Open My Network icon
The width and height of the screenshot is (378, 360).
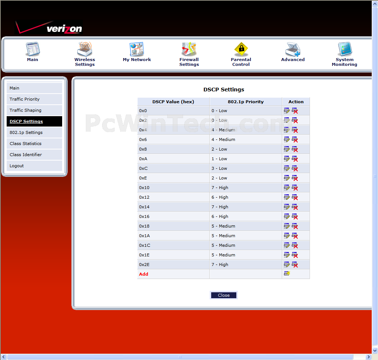(137, 49)
